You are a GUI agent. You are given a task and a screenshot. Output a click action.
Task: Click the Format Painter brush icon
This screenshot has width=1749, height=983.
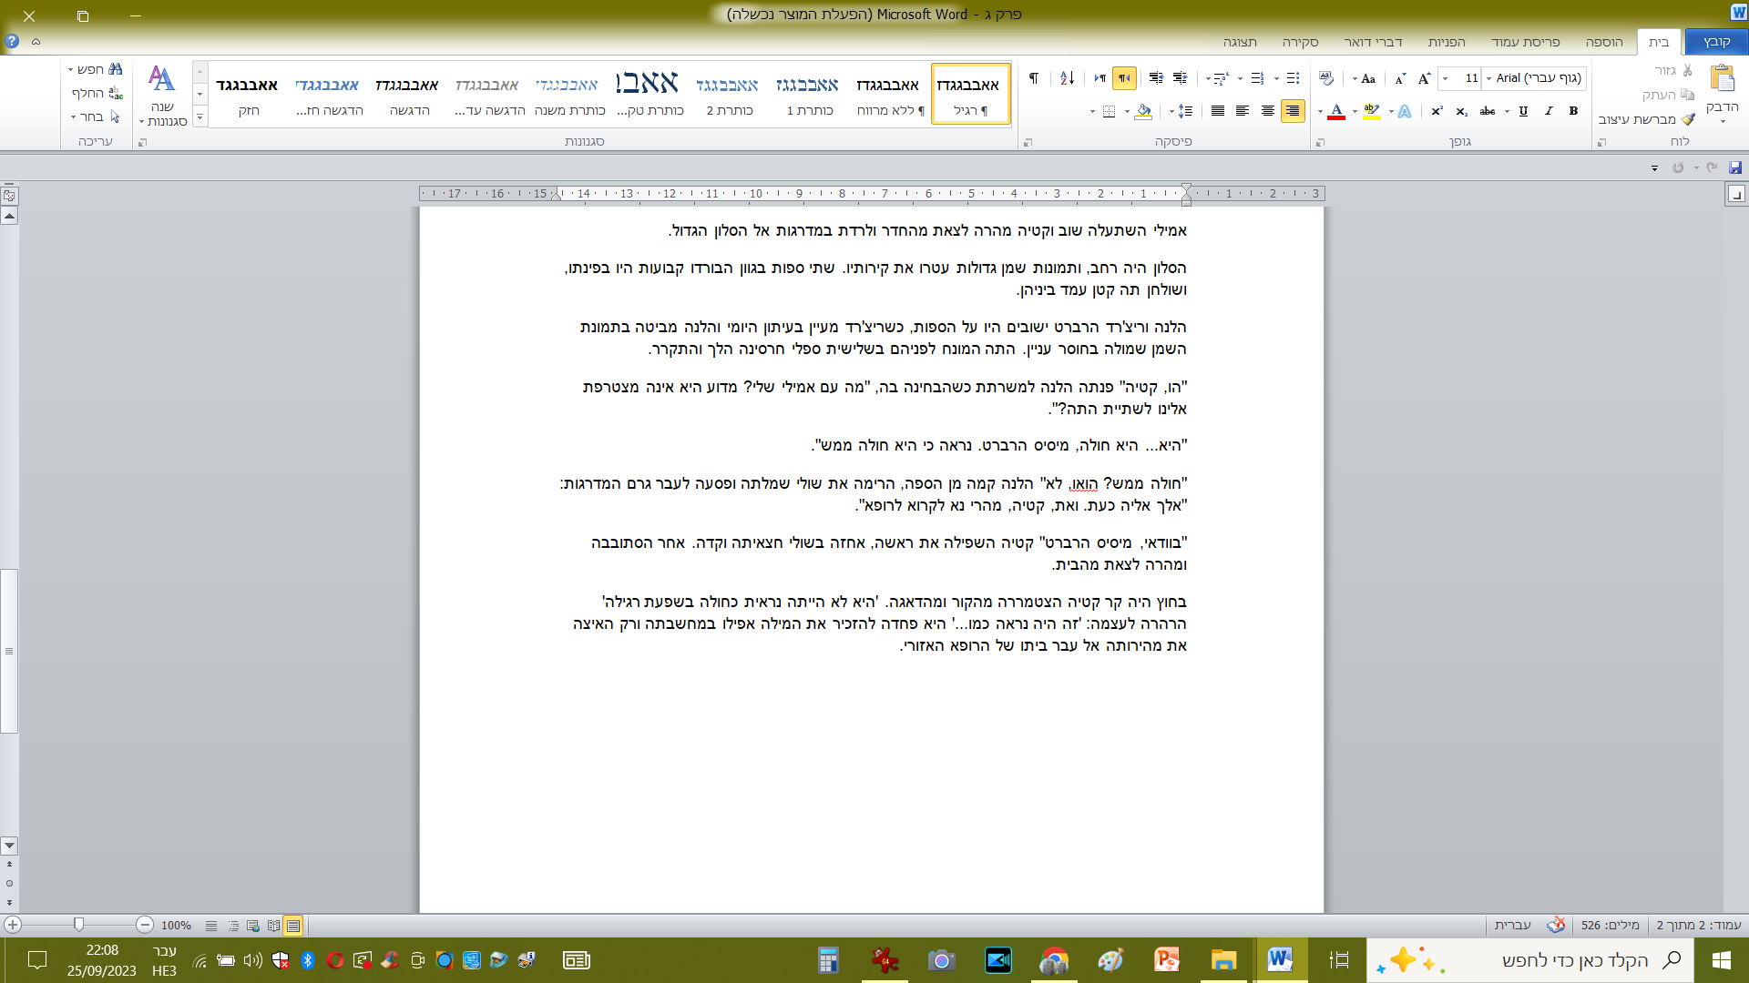[1688, 119]
